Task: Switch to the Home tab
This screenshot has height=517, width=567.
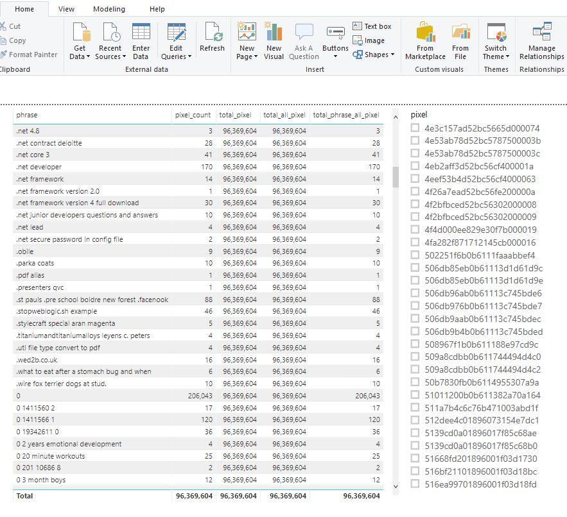Action: click(24, 9)
